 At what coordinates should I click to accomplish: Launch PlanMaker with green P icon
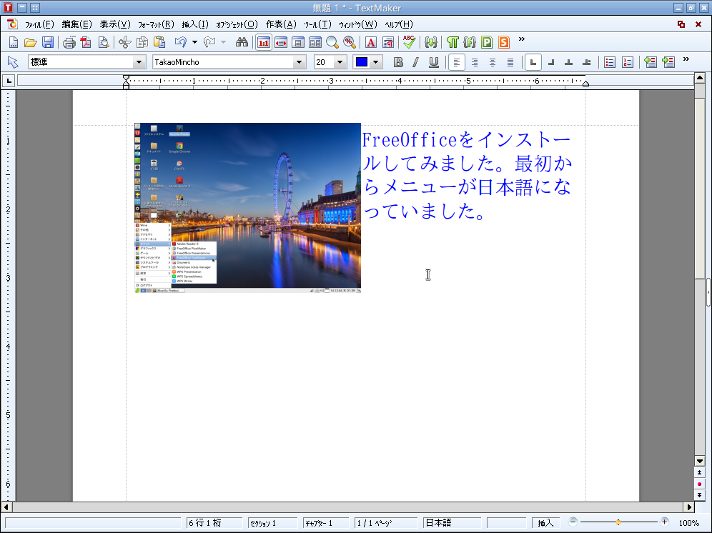tap(487, 43)
